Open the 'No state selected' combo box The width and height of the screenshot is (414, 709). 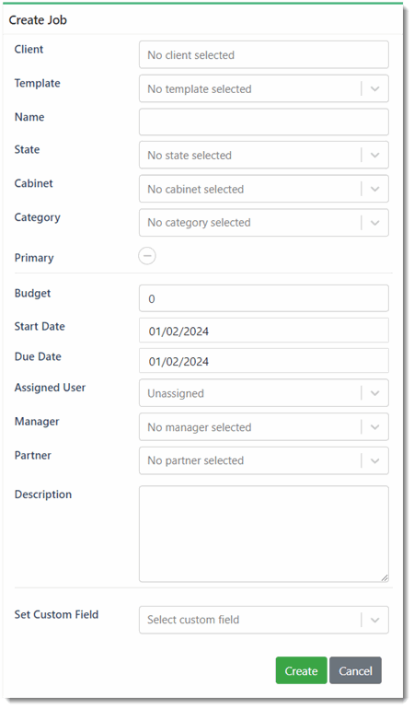[x=263, y=155]
